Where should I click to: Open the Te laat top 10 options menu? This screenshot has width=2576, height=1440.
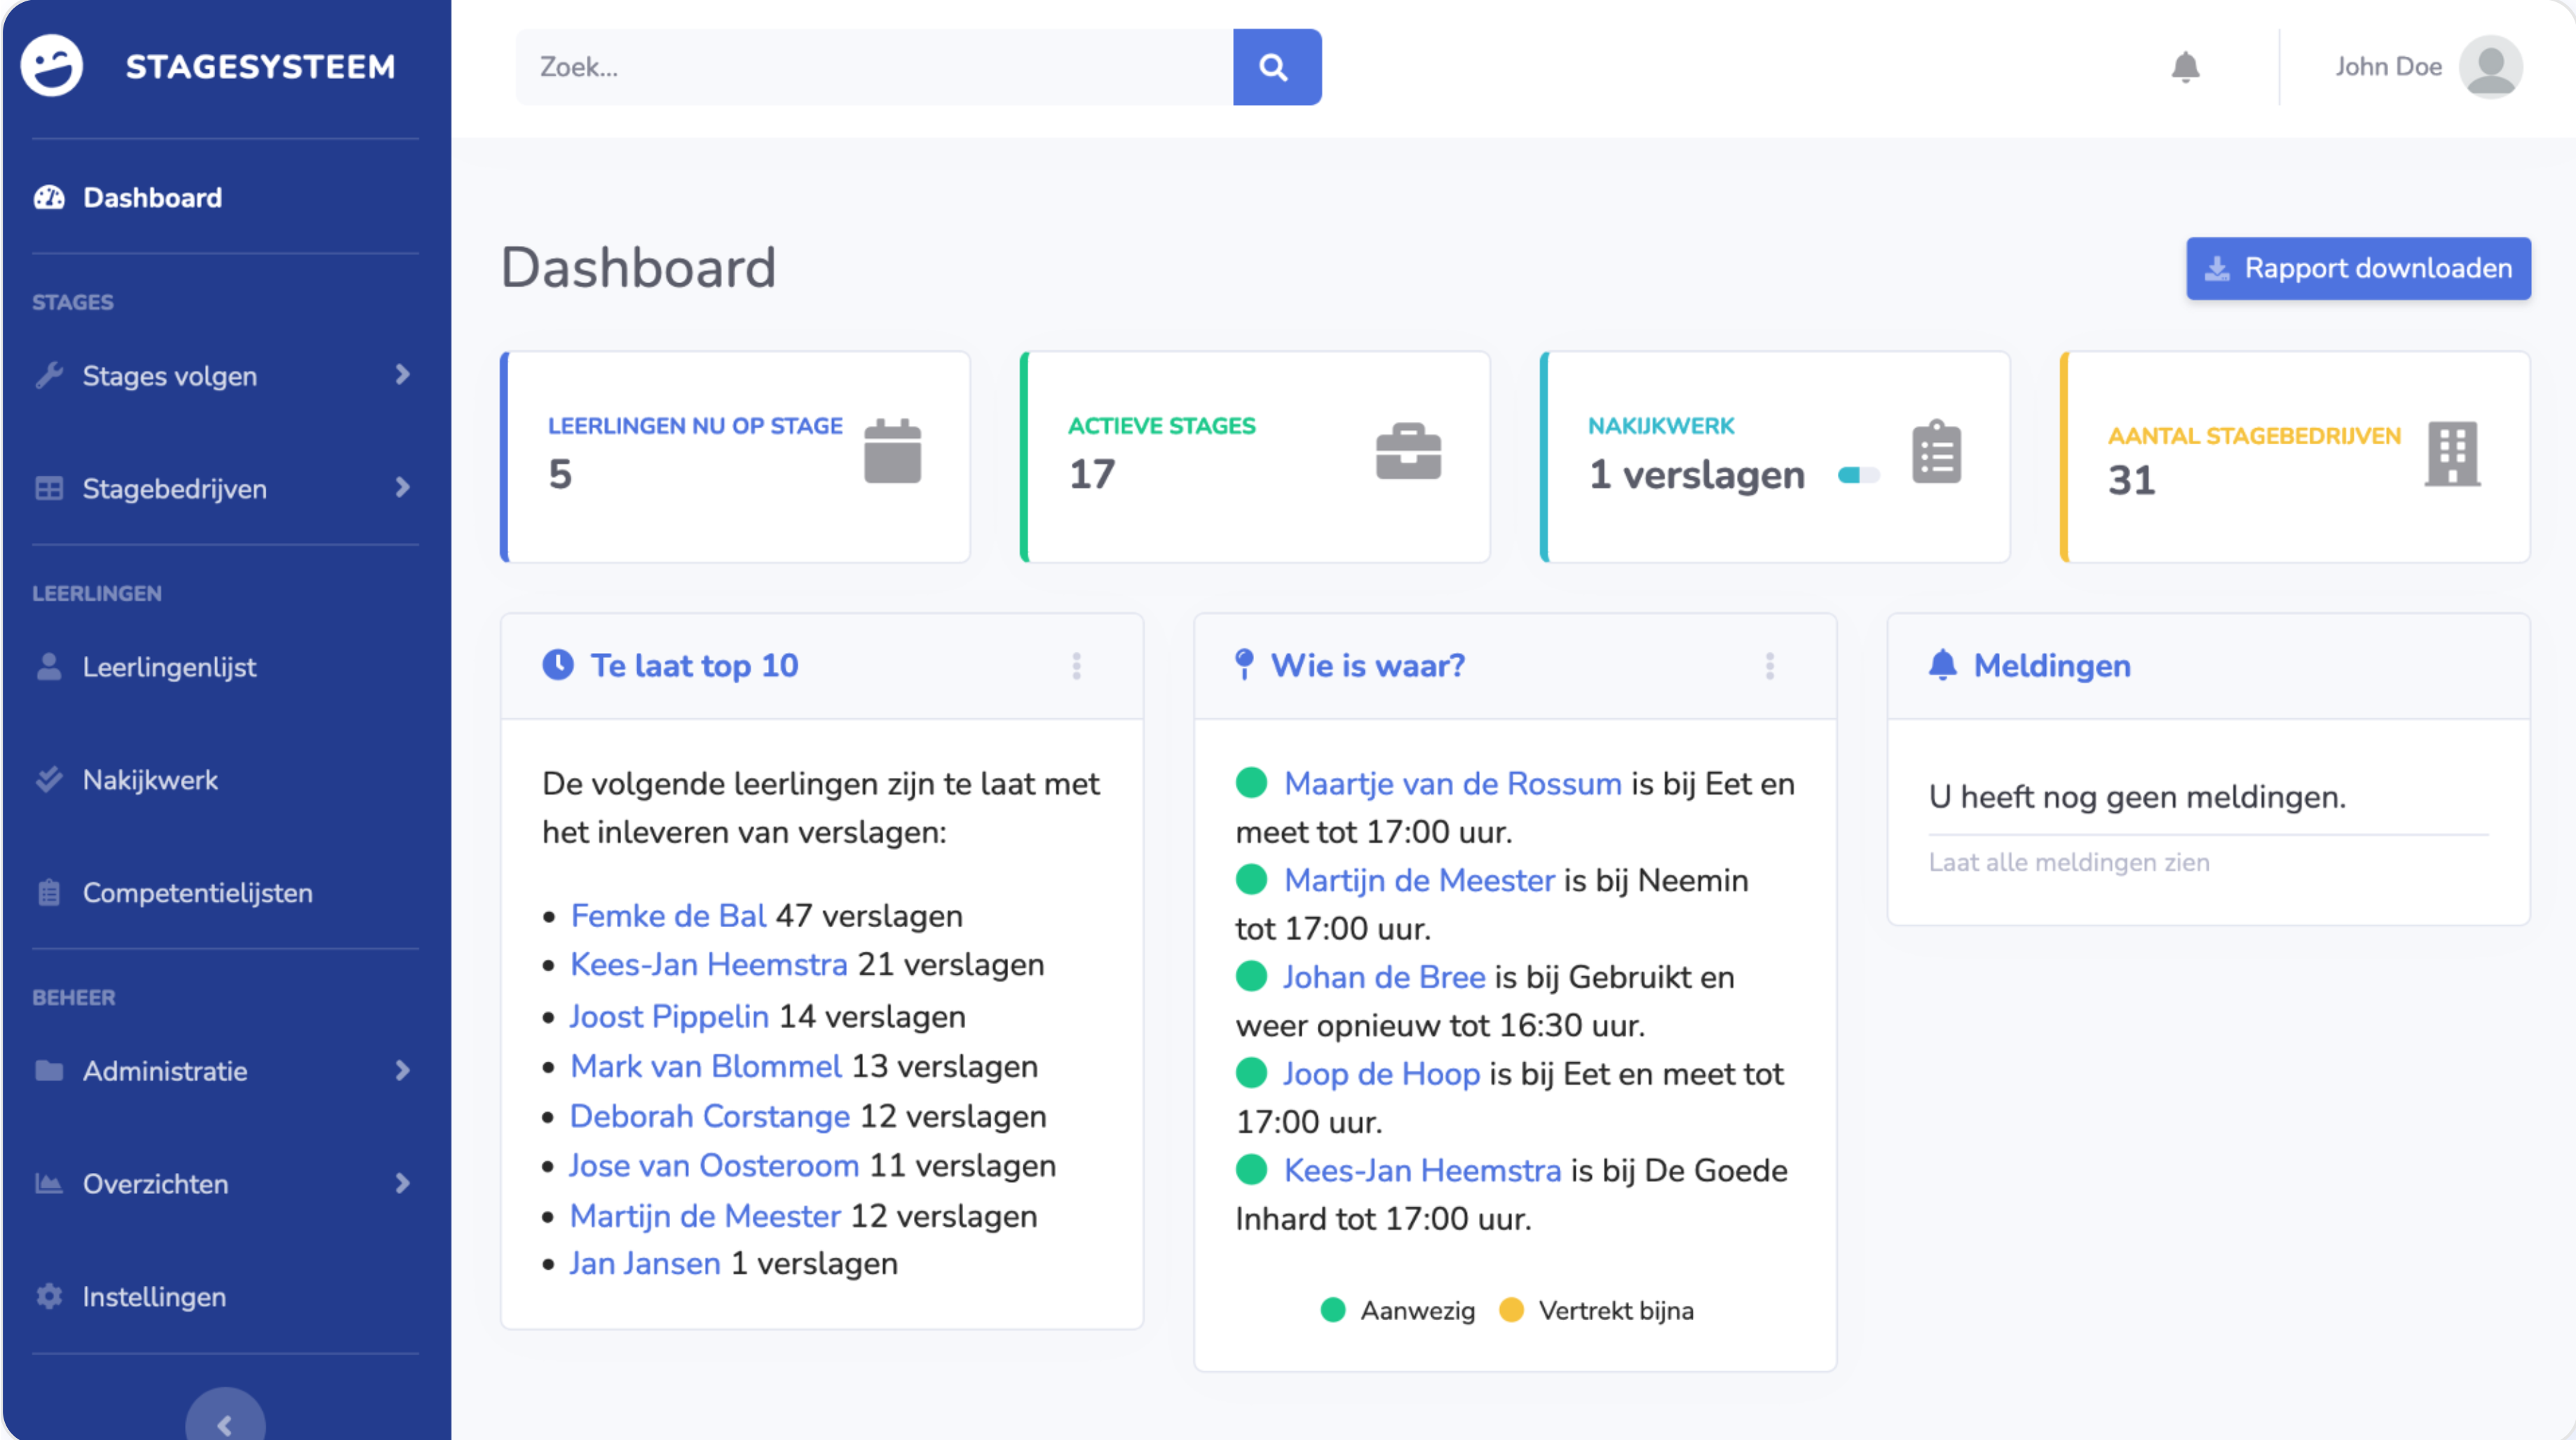[1076, 666]
